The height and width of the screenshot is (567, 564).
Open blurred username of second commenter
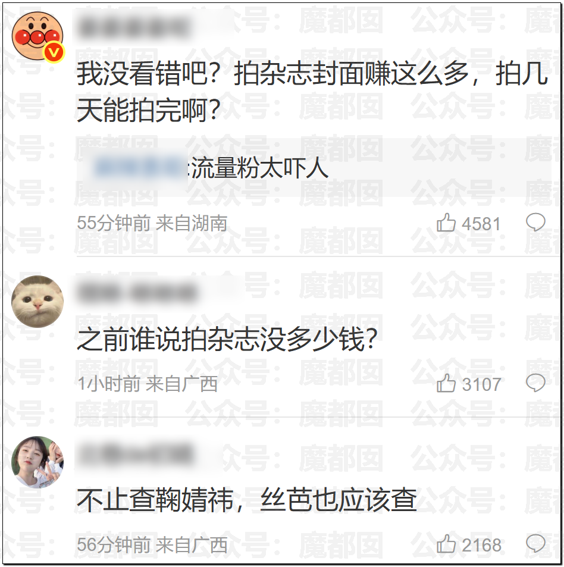tap(138, 293)
